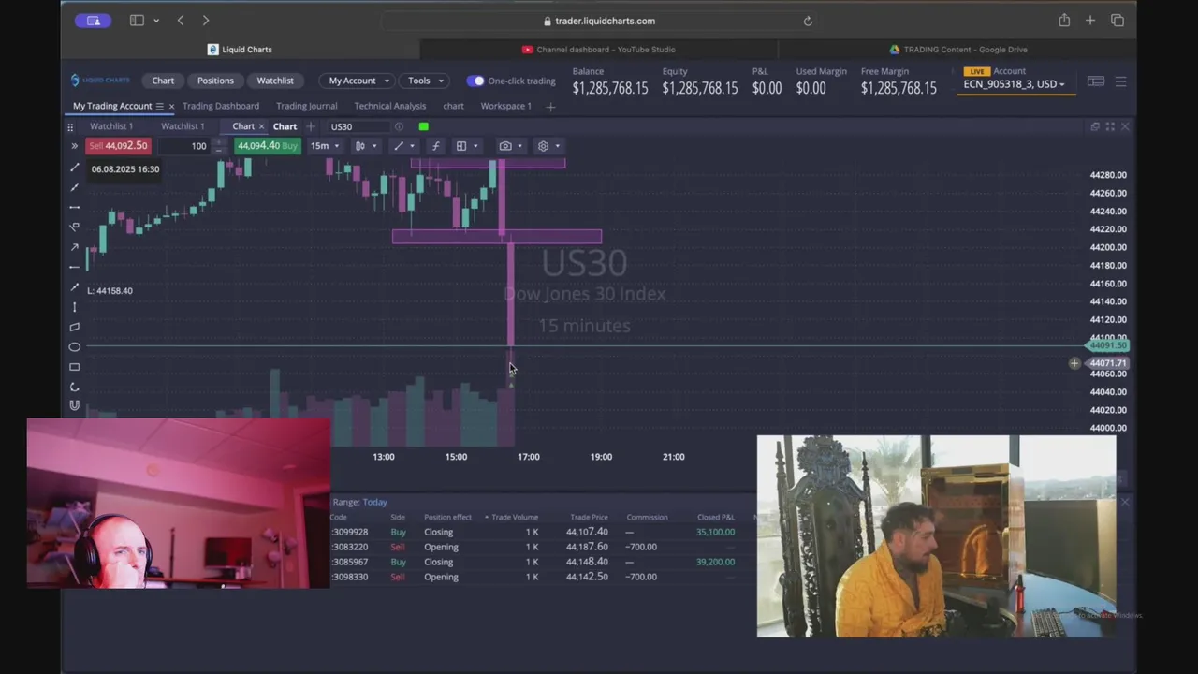
Task: Select the ellipse drawing tool
Action: pyautogui.click(x=74, y=347)
